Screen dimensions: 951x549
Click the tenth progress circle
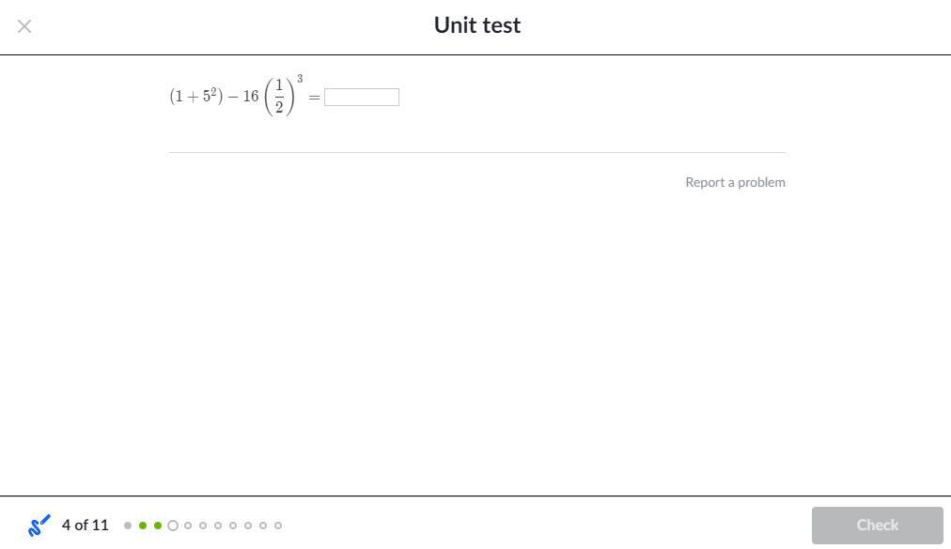tap(263, 526)
